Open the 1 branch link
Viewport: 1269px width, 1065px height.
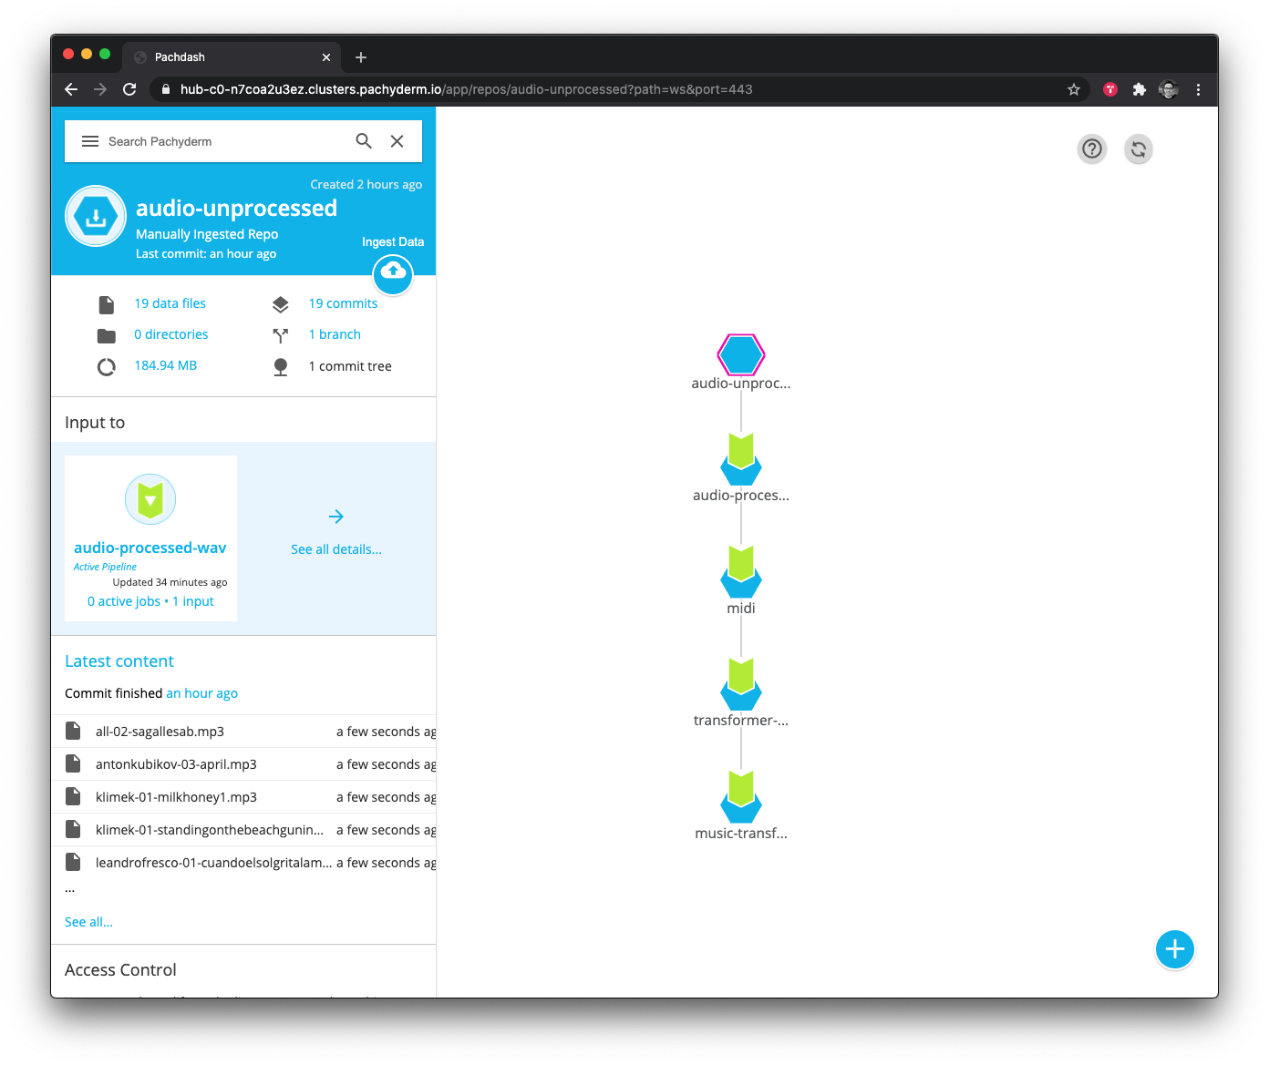click(335, 334)
